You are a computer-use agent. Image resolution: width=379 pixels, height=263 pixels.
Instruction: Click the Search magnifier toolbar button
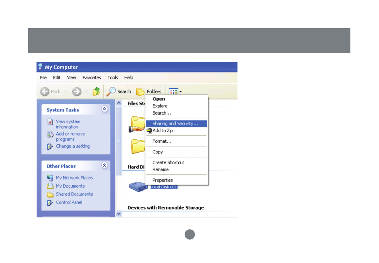pyautogui.click(x=119, y=92)
